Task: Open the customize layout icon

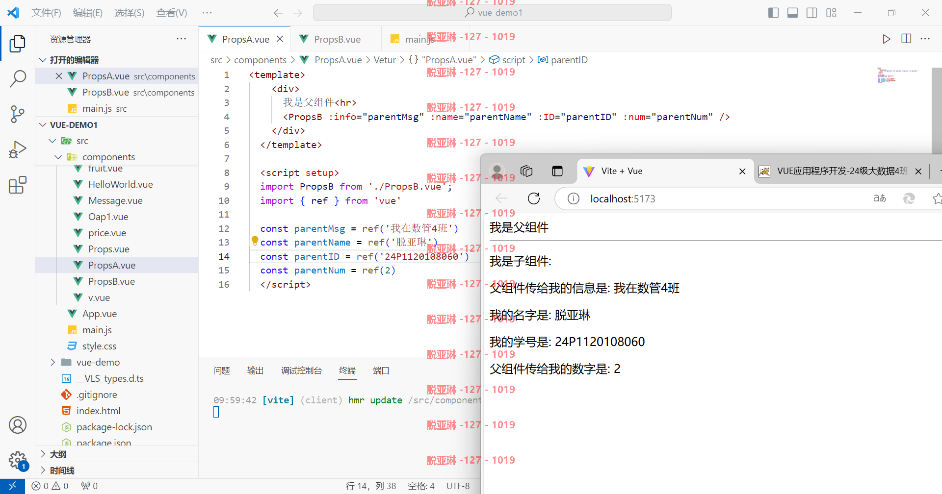Action: pyautogui.click(x=831, y=13)
